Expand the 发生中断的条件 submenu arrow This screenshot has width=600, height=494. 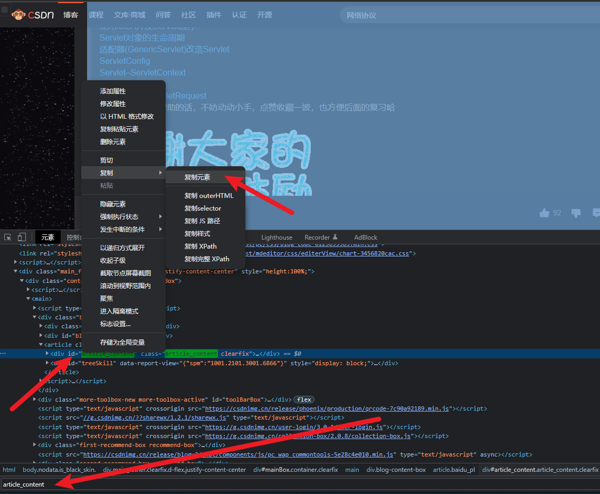[160, 229]
